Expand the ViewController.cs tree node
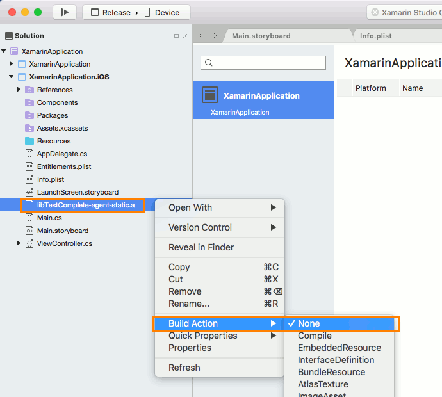 point(19,243)
